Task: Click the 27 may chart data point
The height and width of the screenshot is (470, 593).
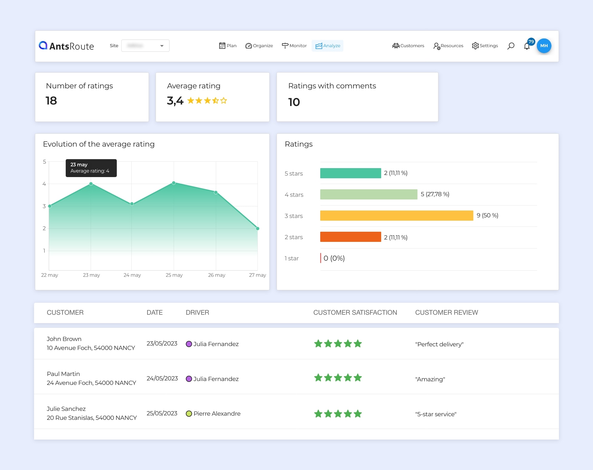Action: click(x=258, y=228)
